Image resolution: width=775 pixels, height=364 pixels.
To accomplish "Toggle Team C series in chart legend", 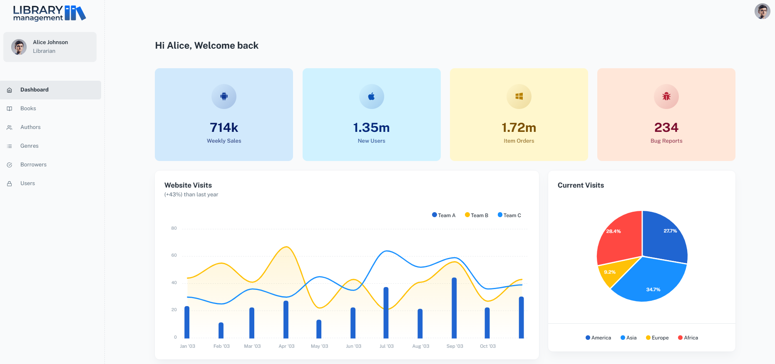I will click(x=509, y=215).
